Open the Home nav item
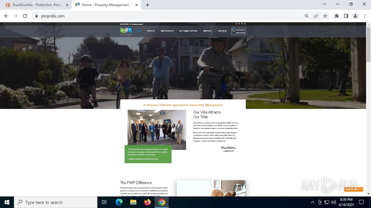 click(139, 31)
